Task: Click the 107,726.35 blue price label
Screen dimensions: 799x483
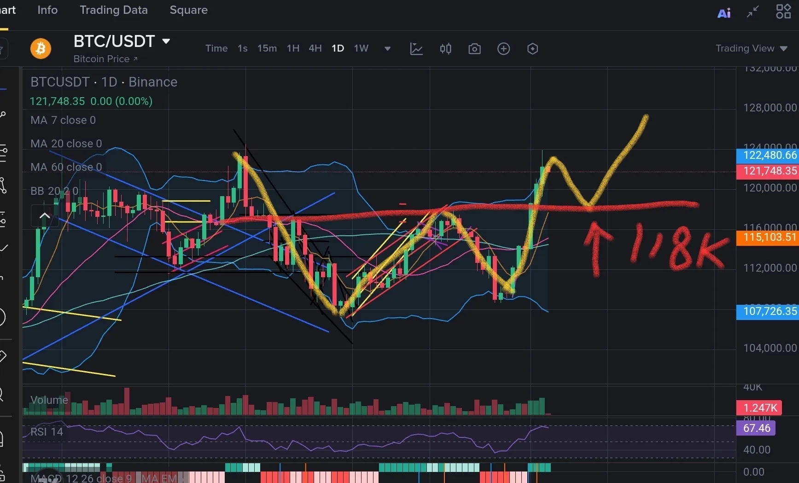Action: point(767,311)
